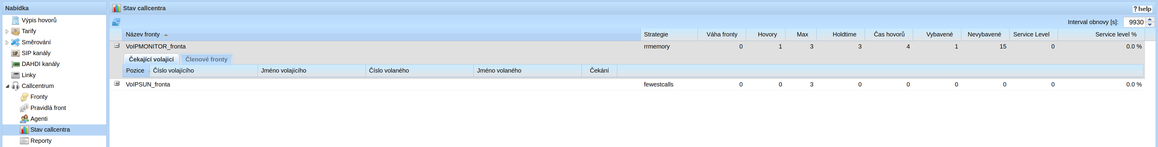The width and height of the screenshot is (1158, 147).
Task: Switch to Čekající volající tab
Action: (x=151, y=59)
